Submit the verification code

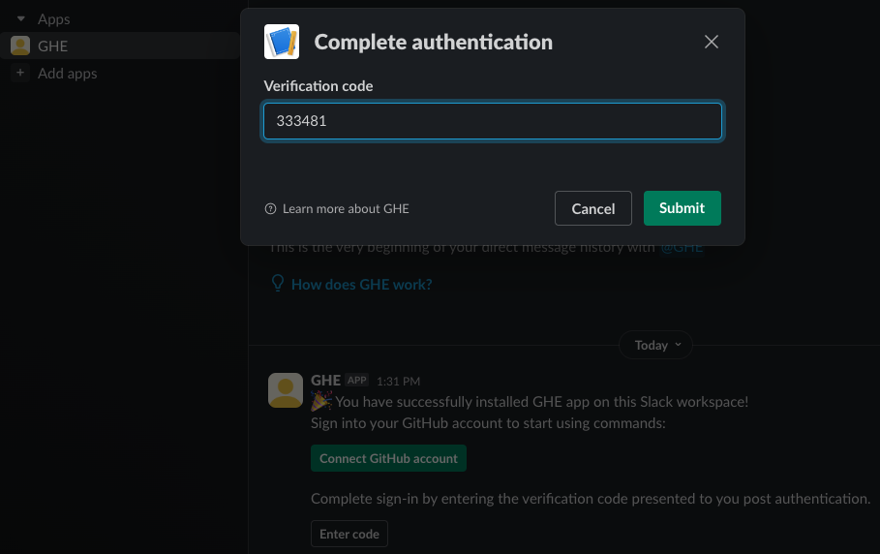(682, 208)
